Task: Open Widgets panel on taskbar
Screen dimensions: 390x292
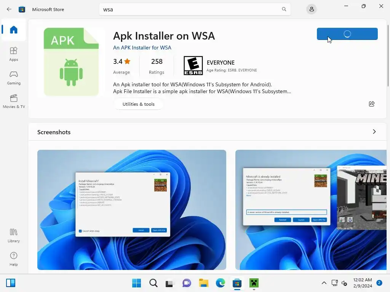Action: (11, 283)
